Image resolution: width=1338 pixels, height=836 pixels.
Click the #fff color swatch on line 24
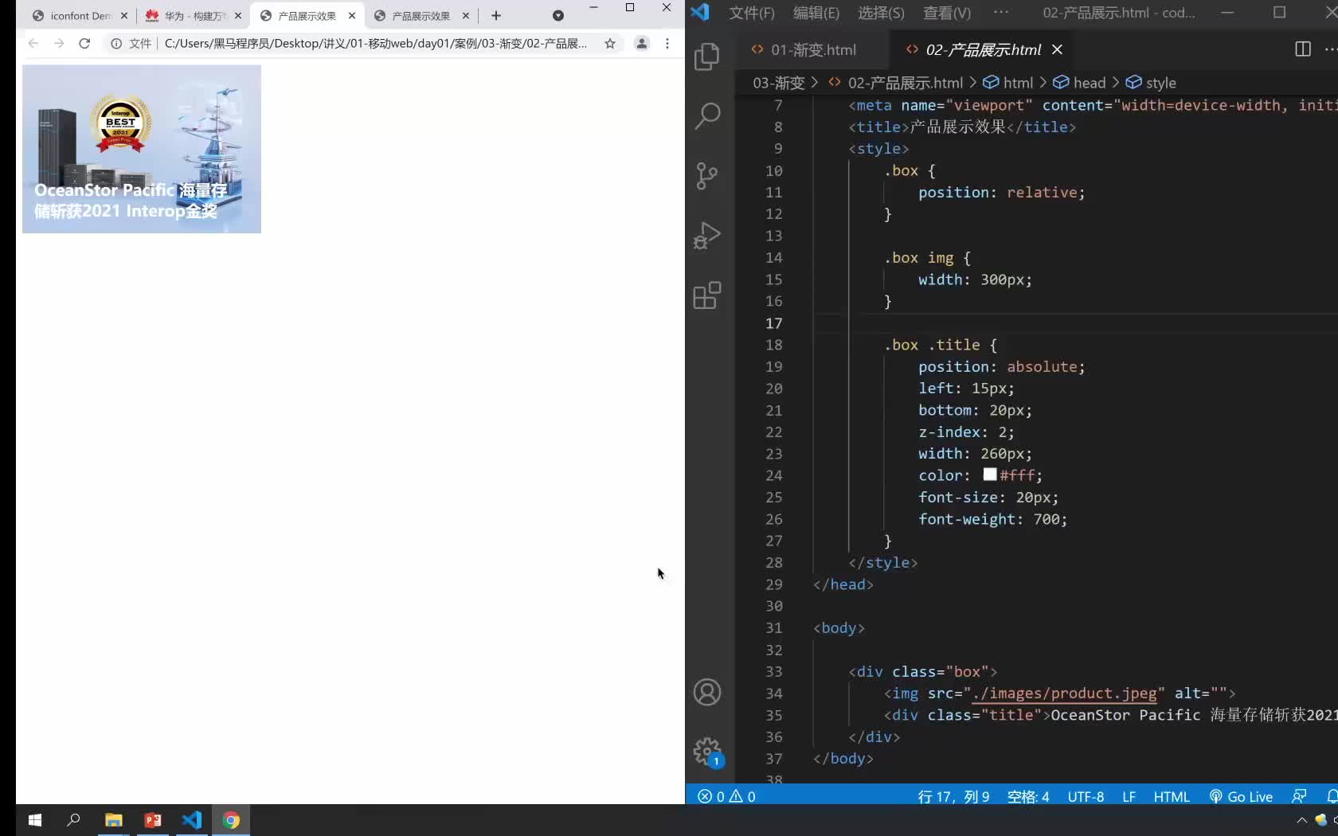pos(990,475)
